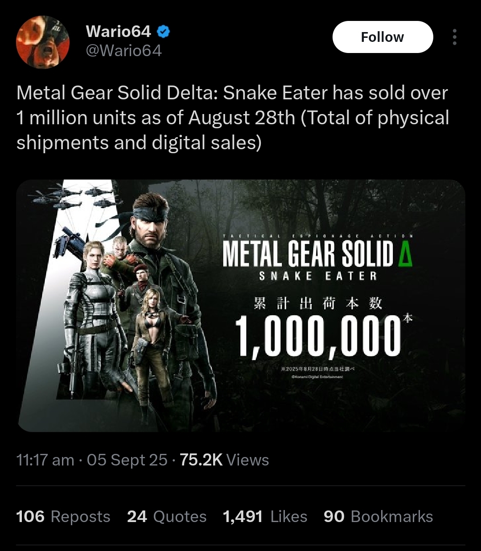Open Wario64's profile avatar picture
The width and height of the screenshot is (481, 551).
(43, 42)
